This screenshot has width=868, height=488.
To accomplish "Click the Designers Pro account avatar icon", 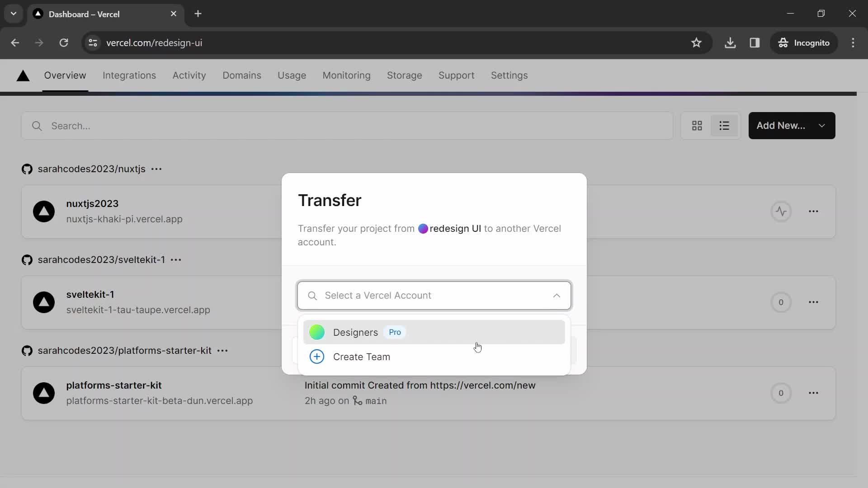I will [x=316, y=332].
